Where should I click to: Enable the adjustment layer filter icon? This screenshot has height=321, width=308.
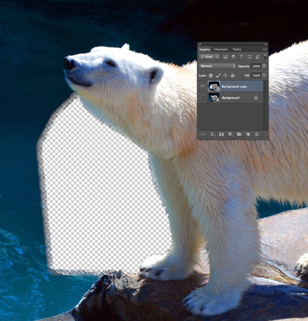(x=233, y=57)
